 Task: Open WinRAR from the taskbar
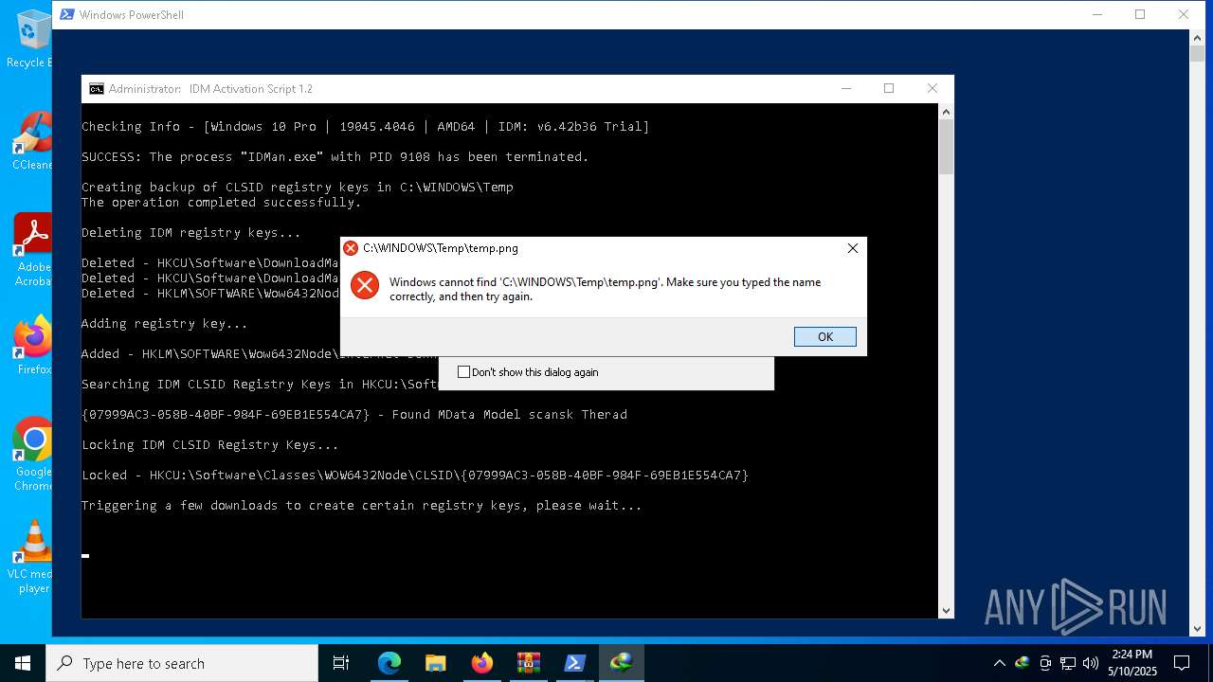click(529, 663)
